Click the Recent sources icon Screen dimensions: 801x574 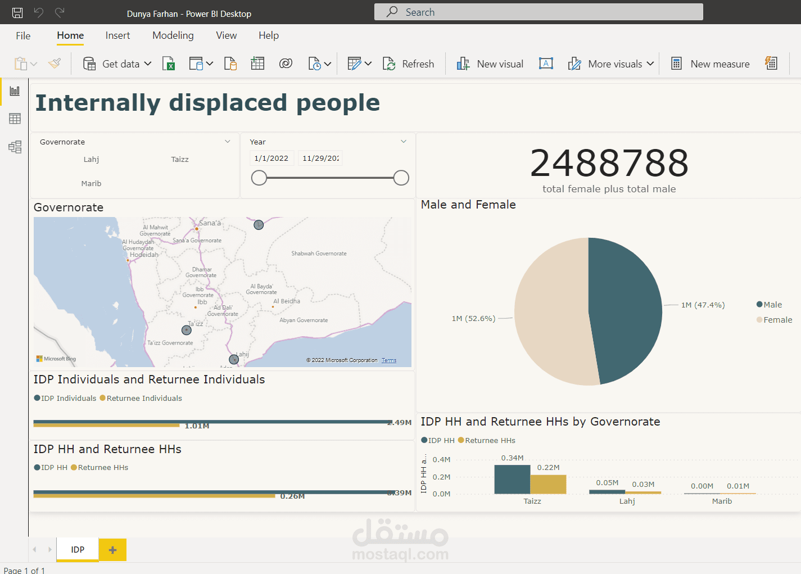[x=315, y=64]
